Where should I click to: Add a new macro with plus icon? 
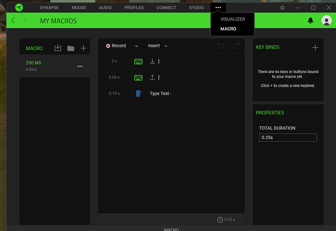(x=84, y=48)
